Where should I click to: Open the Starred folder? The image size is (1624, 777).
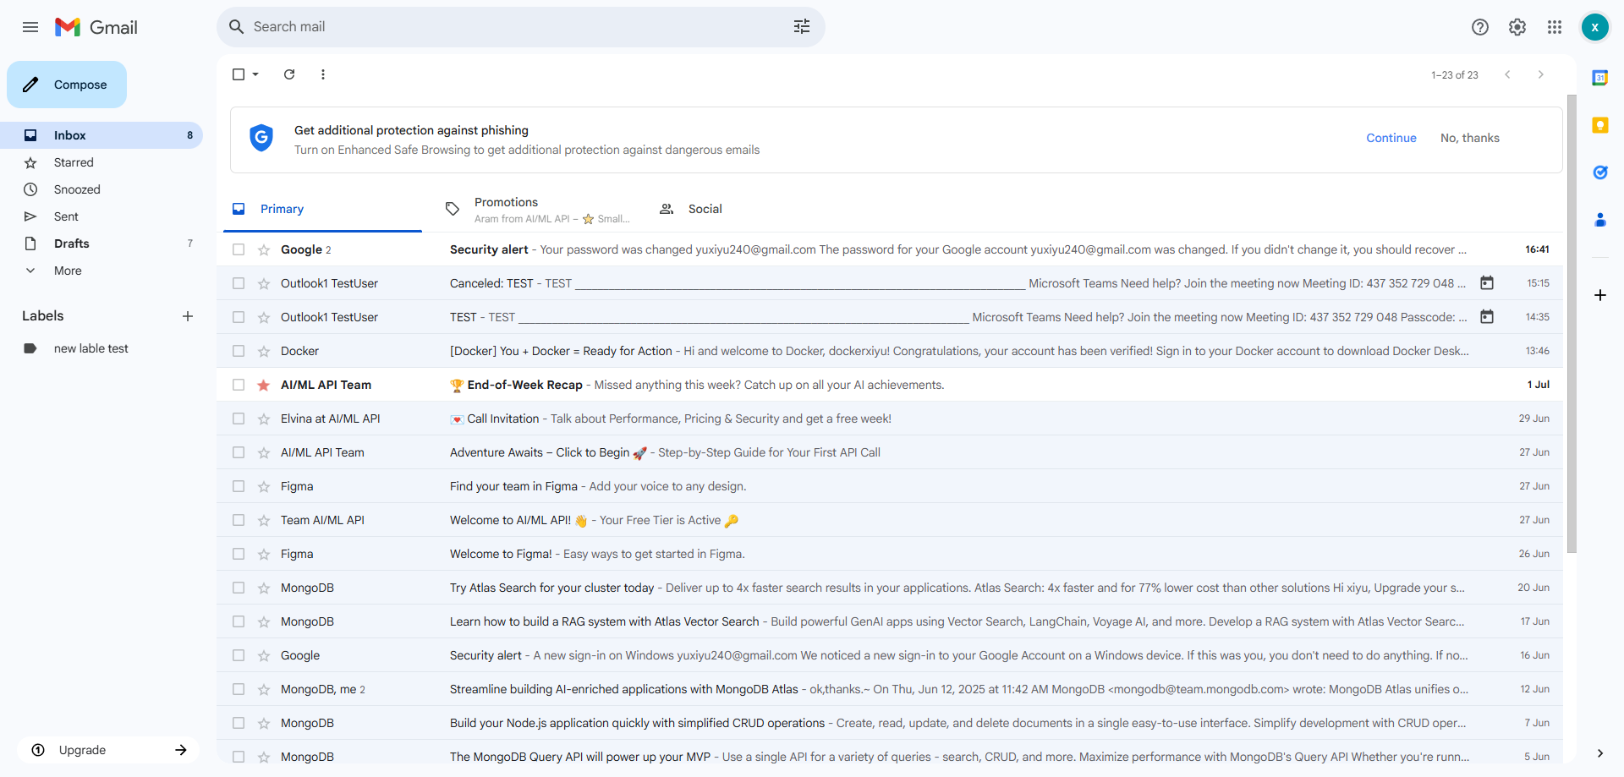point(101,162)
